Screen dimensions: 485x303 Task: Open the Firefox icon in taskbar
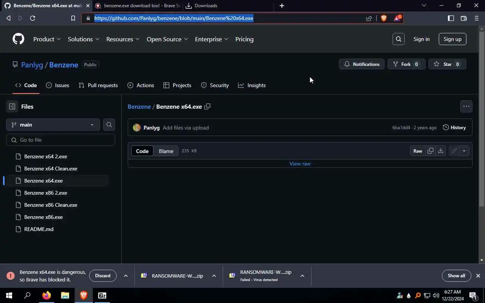(x=47, y=295)
